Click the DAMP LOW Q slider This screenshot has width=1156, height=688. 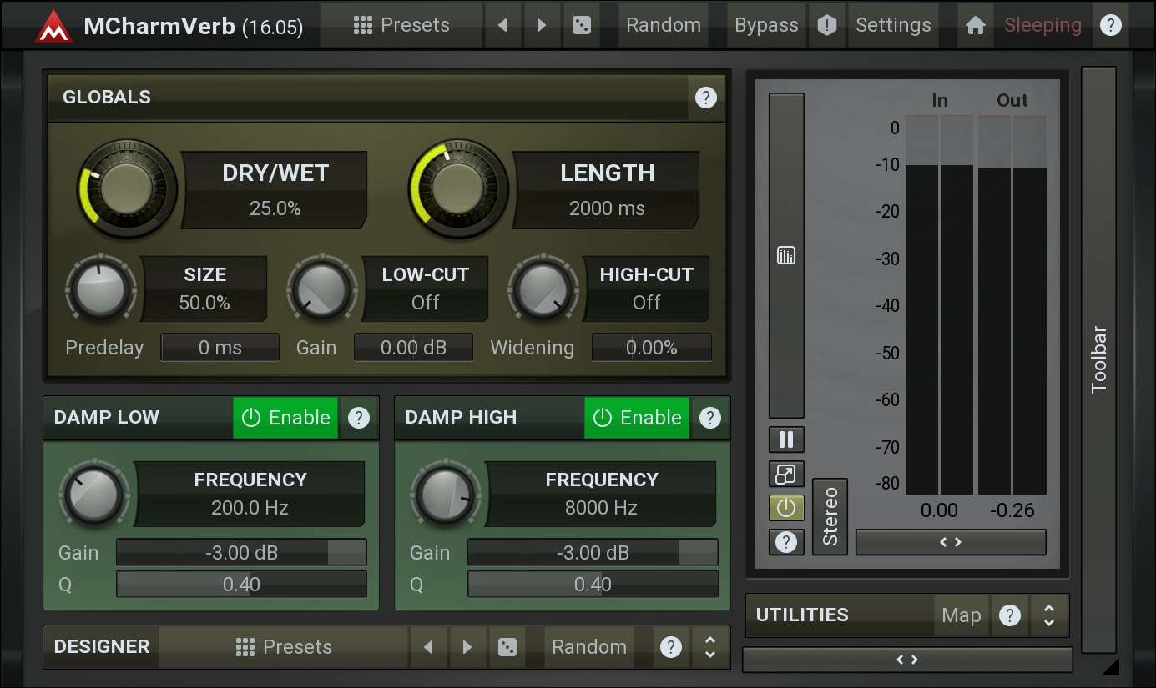(x=241, y=585)
